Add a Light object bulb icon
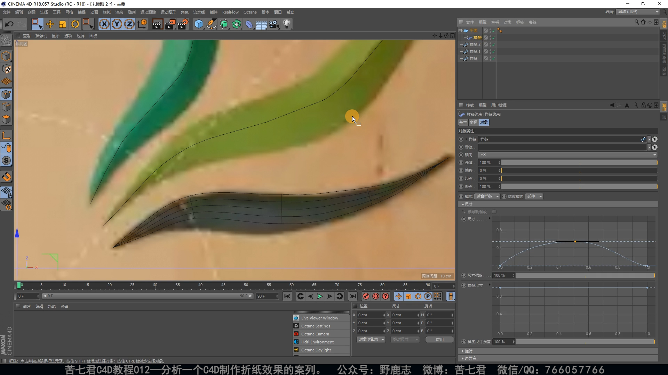 287,24
